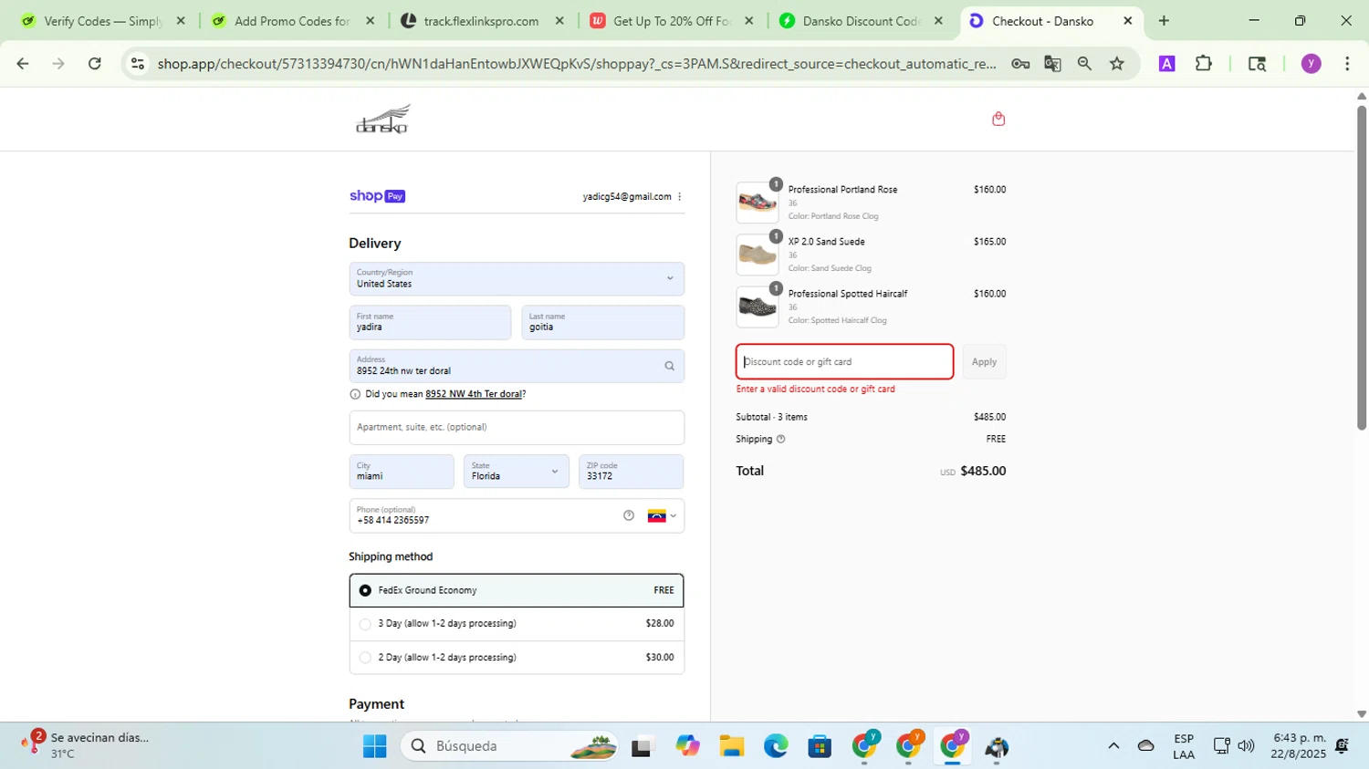The height and width of the screenshot is (769, 1369).
Task: Open the Chrome profile avatar
Action: pyautogui.click(x=1312, y=64)
